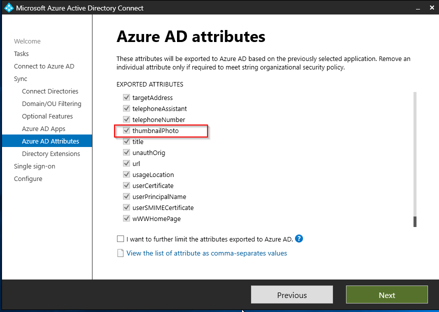The image size is (439, 312).
Task: Enable further limiting of exported attributes
Action: point(120,239)
